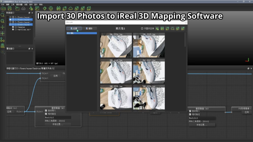This screenshot has height=142, width=253.
Task: Click the green cloud icon in the main toolbar
Action: pos(71,9)
